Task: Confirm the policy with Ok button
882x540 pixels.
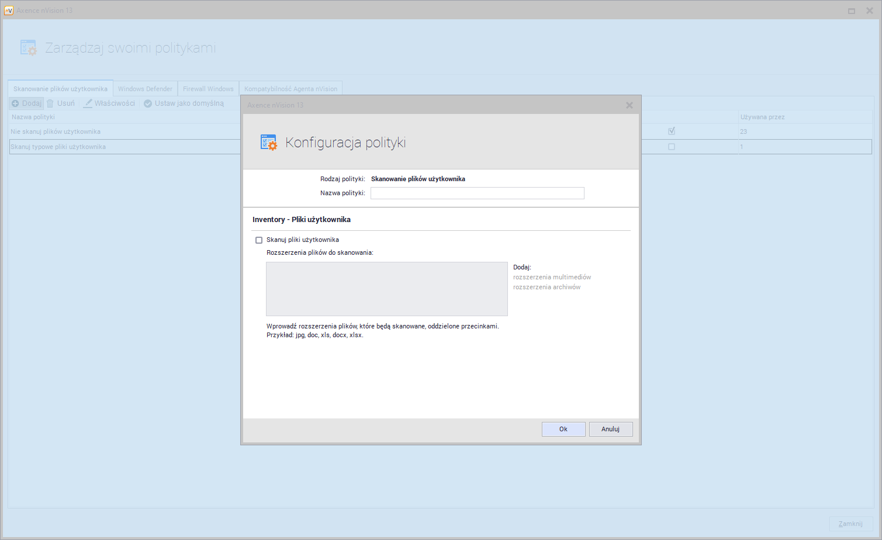Action: click(563, 429)
